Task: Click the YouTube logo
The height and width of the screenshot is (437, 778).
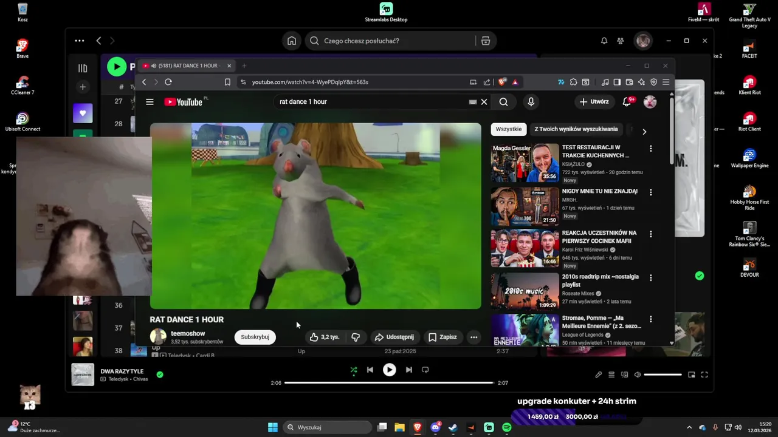Action: point(184,102)
